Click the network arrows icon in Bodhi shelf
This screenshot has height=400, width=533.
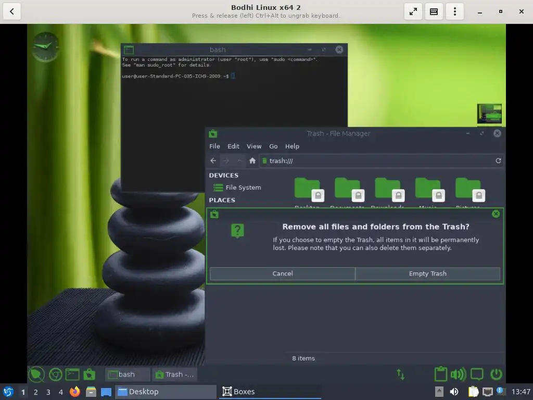[x=400, y=374]
